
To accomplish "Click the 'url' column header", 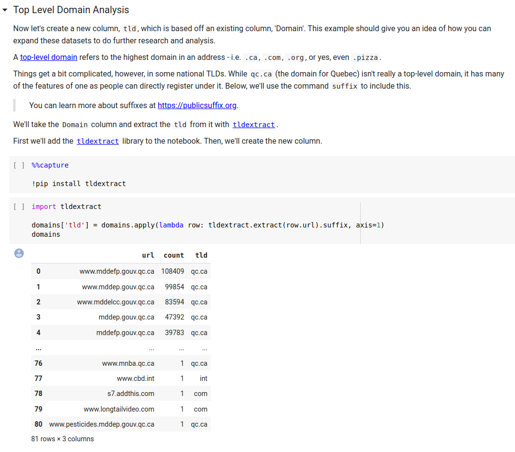I will point(148,255).
